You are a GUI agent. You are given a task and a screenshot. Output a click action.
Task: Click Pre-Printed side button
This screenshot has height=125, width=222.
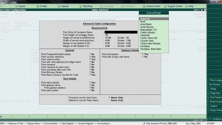tap(214, 97)
